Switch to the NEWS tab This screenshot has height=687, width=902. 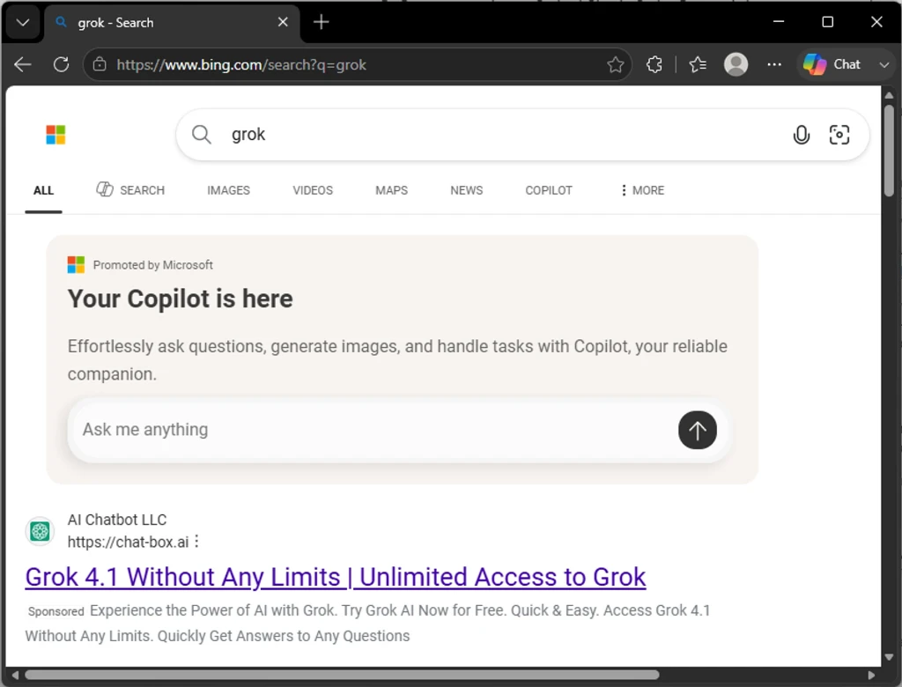466,190
